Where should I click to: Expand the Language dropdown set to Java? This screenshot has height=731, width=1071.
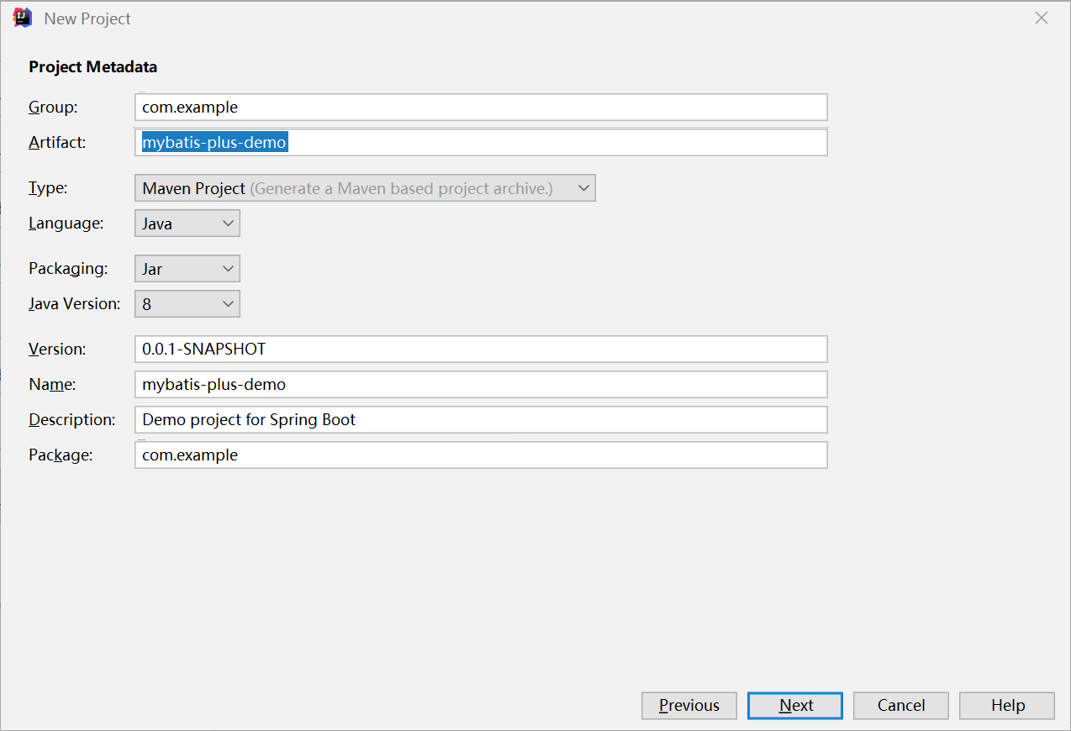(187, 224)
